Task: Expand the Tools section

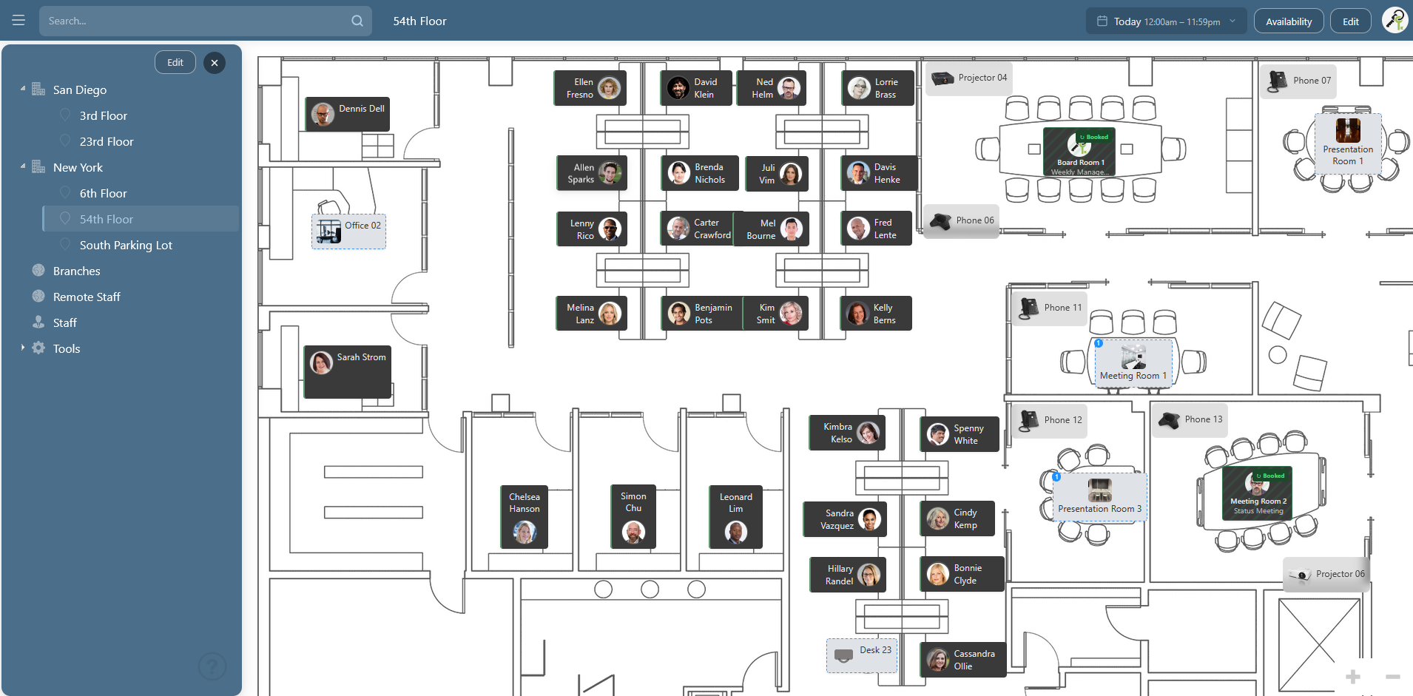Action: [x=22, y=348]
